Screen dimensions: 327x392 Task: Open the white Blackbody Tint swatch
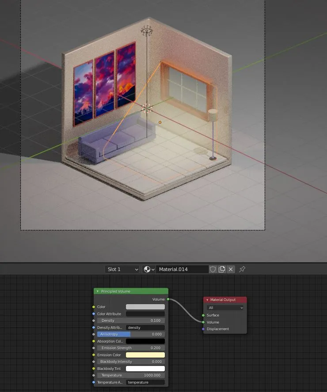click(145, 369)
